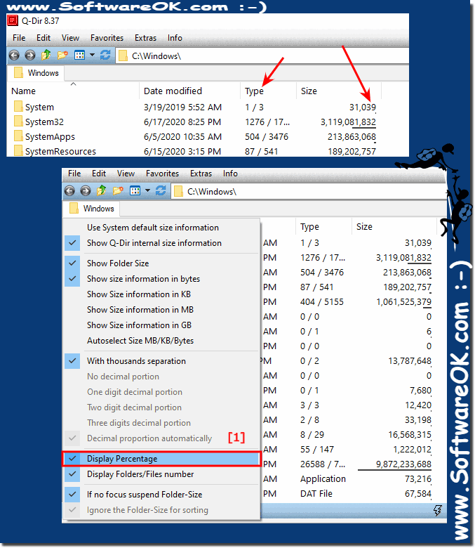Open Edit menu in upper window

(x=44, y=38)
